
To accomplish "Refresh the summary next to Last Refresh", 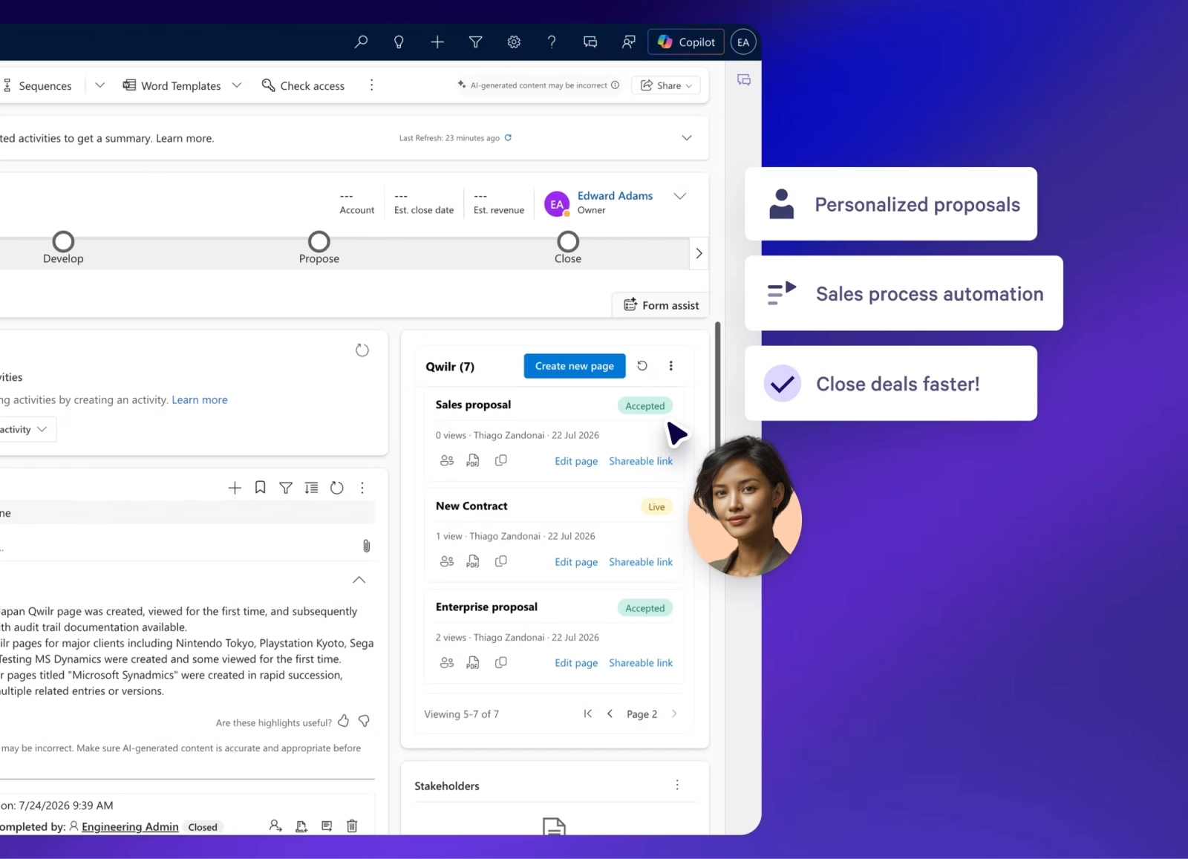I will click(508, 137).
